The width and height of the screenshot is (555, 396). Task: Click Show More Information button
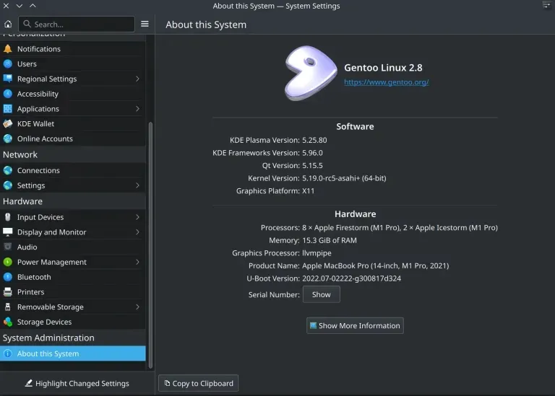[x=355, y=325]
